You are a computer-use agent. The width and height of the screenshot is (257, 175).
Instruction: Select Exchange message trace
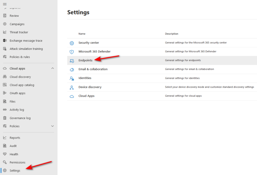click(26, 41)
